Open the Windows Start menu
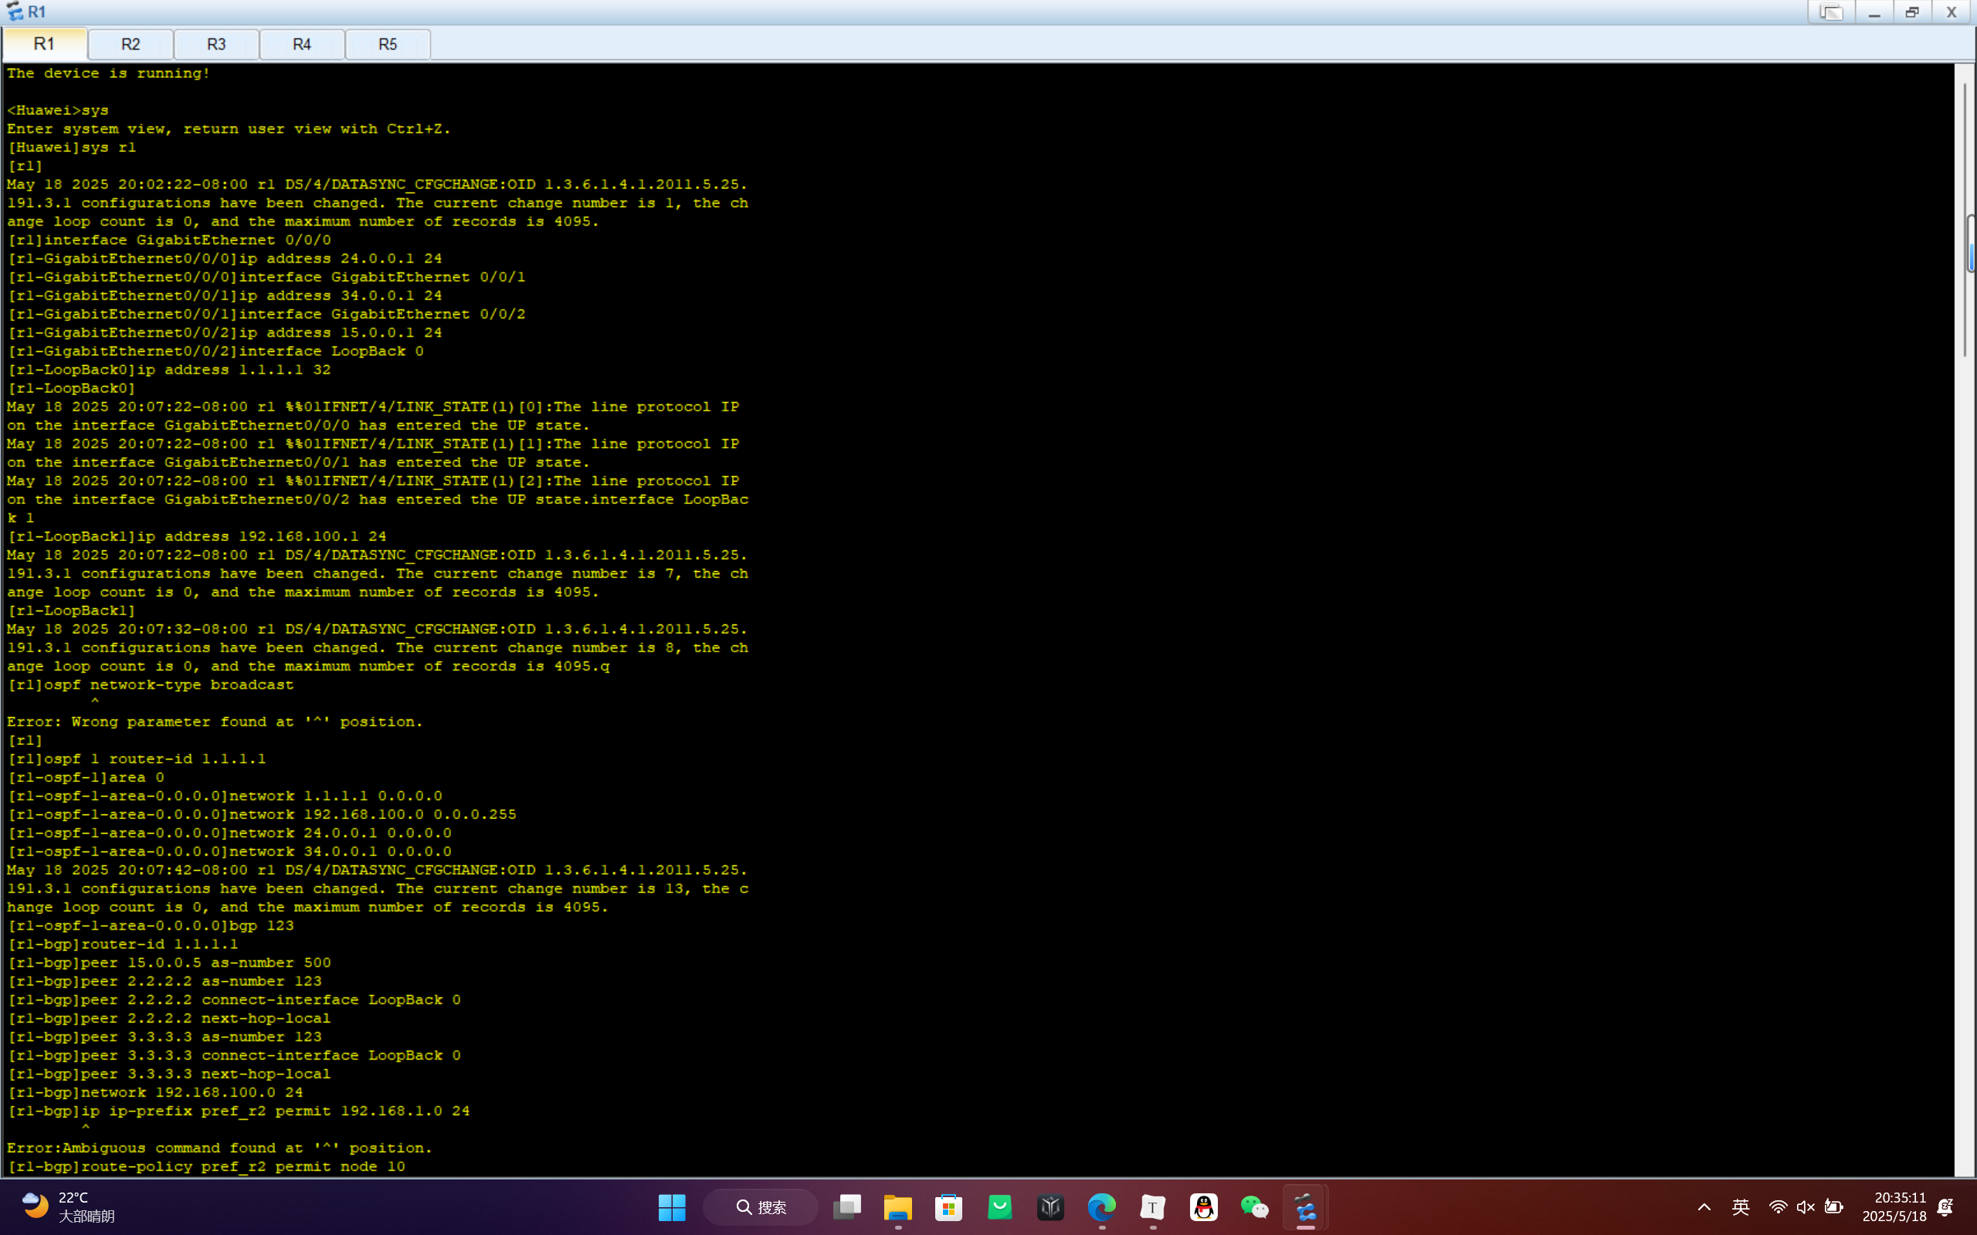This screenshot has width=1977, height=1235. click(672, 1207)
